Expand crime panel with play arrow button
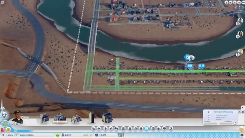This screenshot has height=138, width=245. point(235,123)
